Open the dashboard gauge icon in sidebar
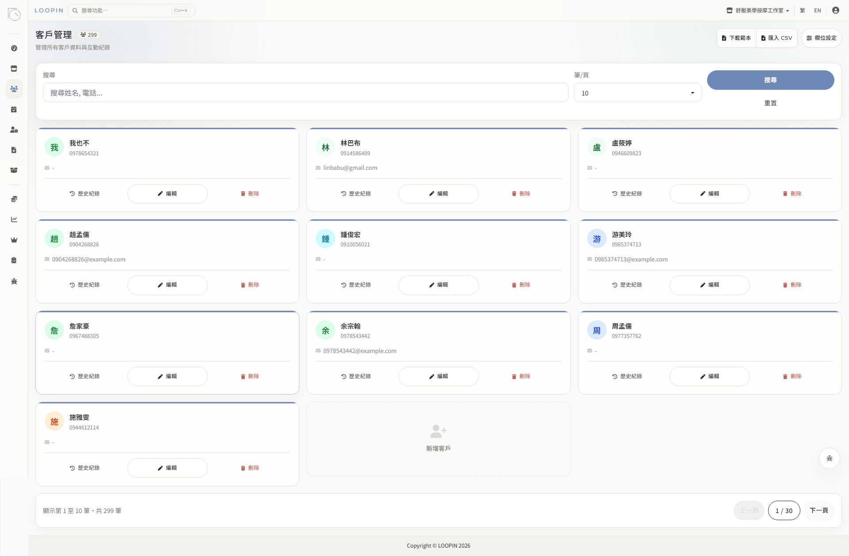Viewport: 849px width, 556px height. click(x=14, y=48)
